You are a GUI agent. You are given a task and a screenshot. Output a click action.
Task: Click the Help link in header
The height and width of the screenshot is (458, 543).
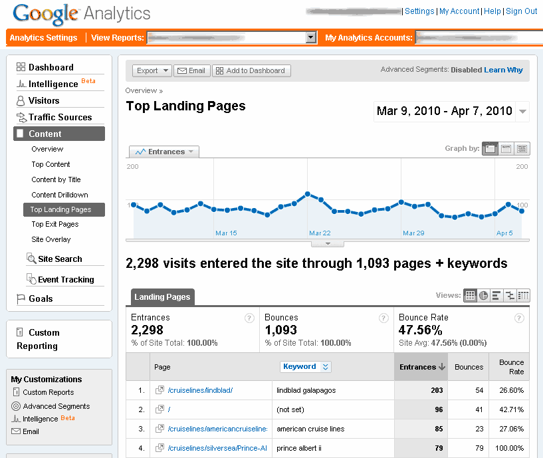click(492, 11)
